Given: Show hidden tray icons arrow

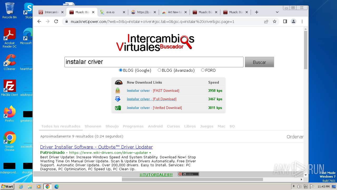Looking at the screenshot, I should [294, 187].
